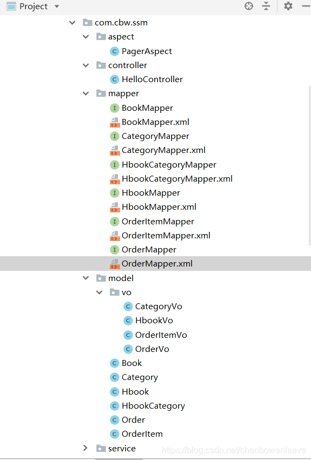The height and width of the screenshot is (460, 311).
Task: Select the service package label
Action: pos(122,448)
